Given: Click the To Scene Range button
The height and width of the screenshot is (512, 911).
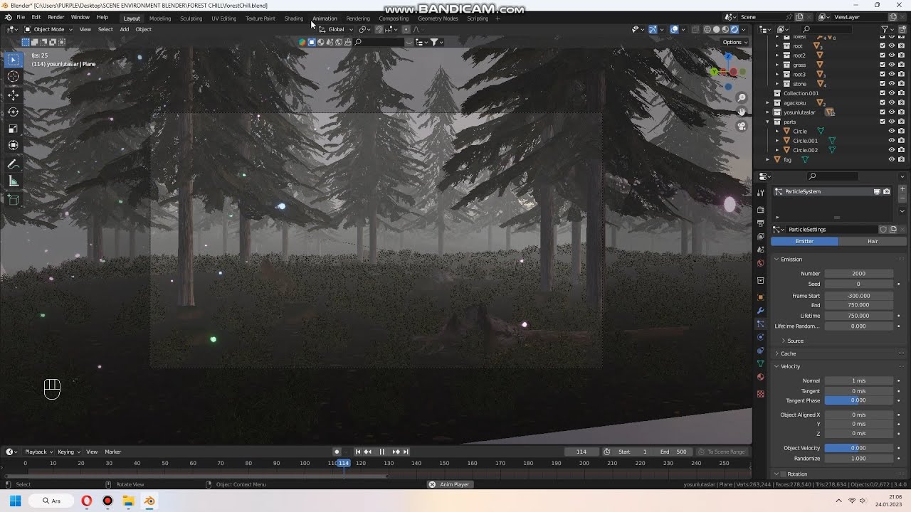Looking at the screenshot, I should click(723, 452).
